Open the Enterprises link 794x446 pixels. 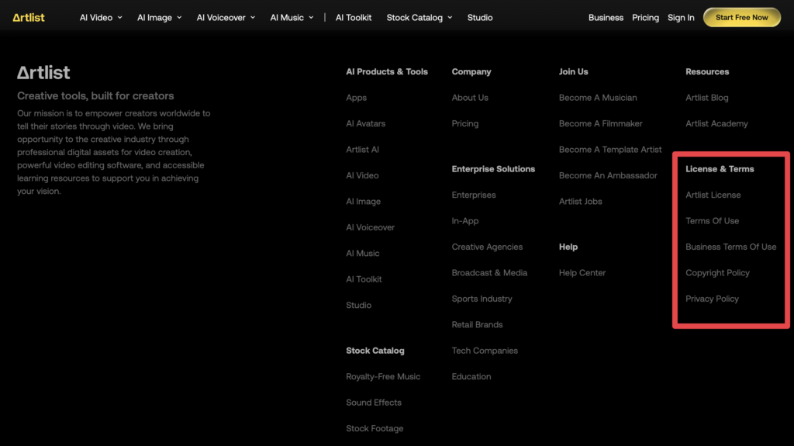click(x=474, y=195)
